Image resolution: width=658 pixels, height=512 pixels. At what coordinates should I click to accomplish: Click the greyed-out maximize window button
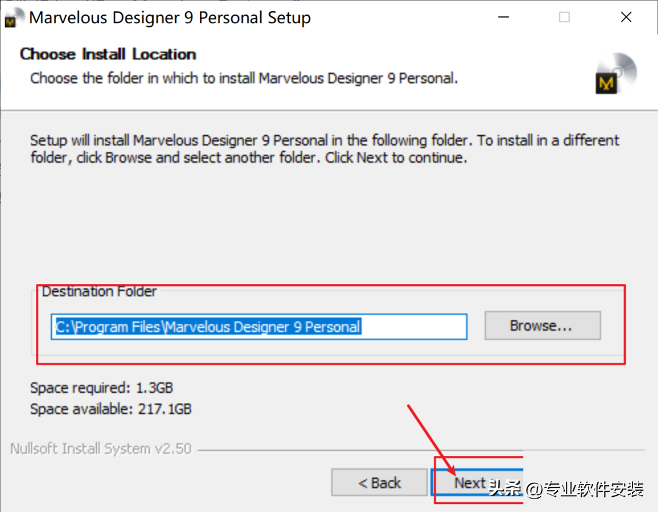click(x=564, y=17)
